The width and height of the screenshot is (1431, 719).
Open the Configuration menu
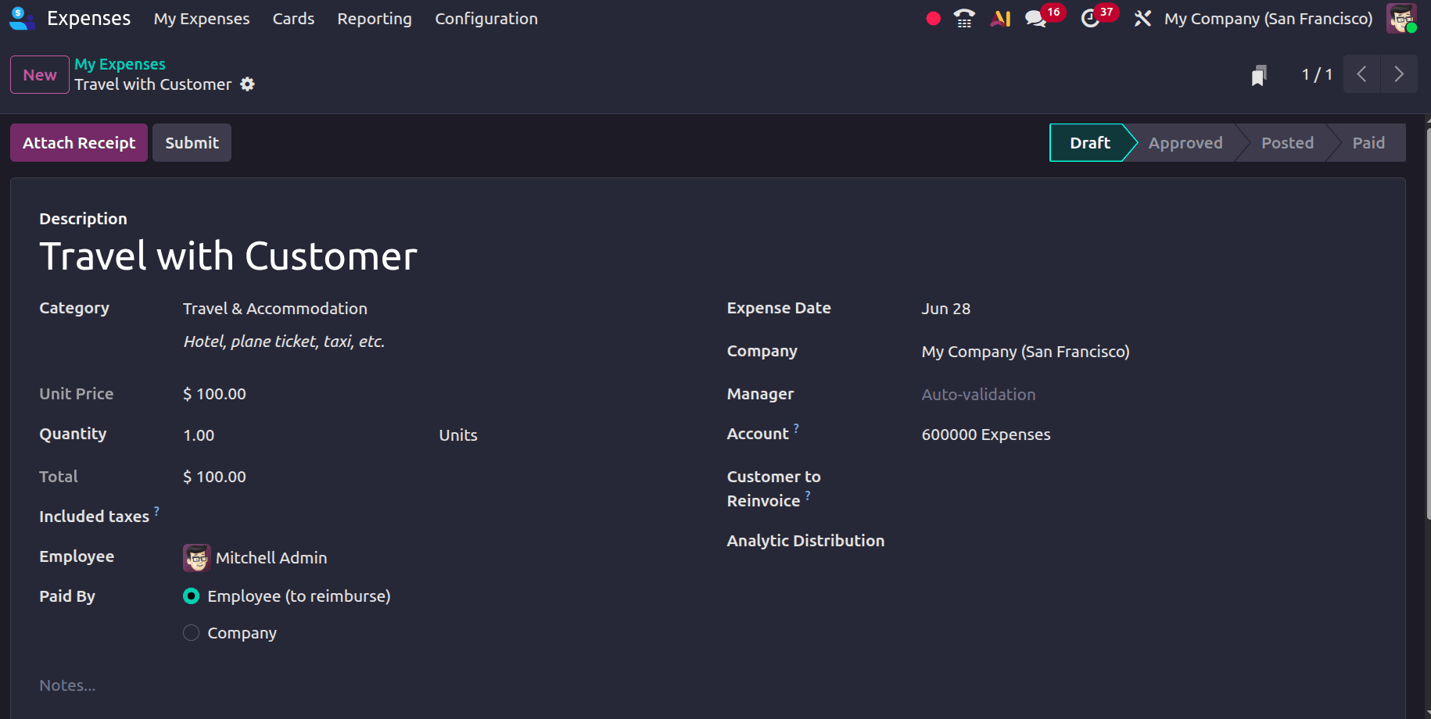coord(486,19)
